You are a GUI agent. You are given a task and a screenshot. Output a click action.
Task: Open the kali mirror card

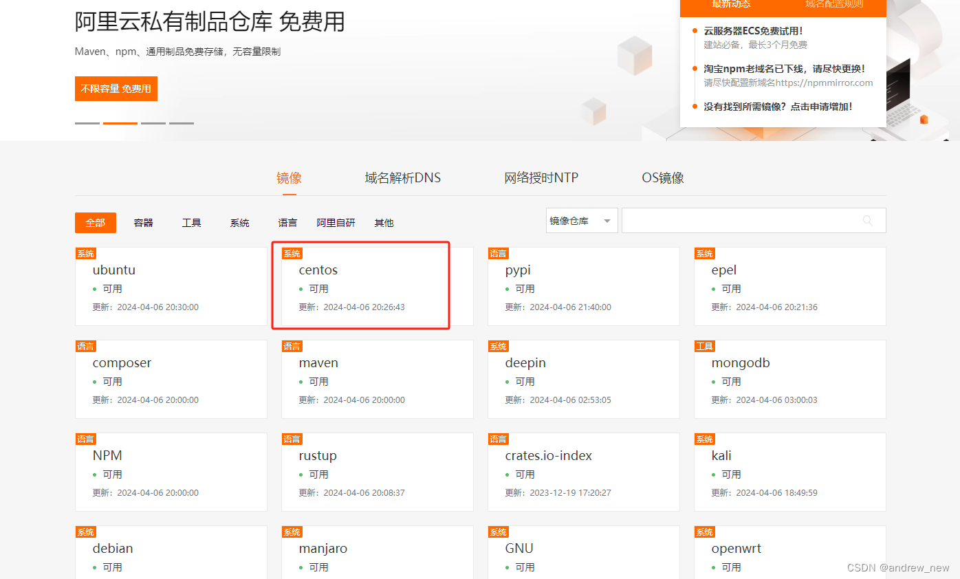[x=790, y=472]
